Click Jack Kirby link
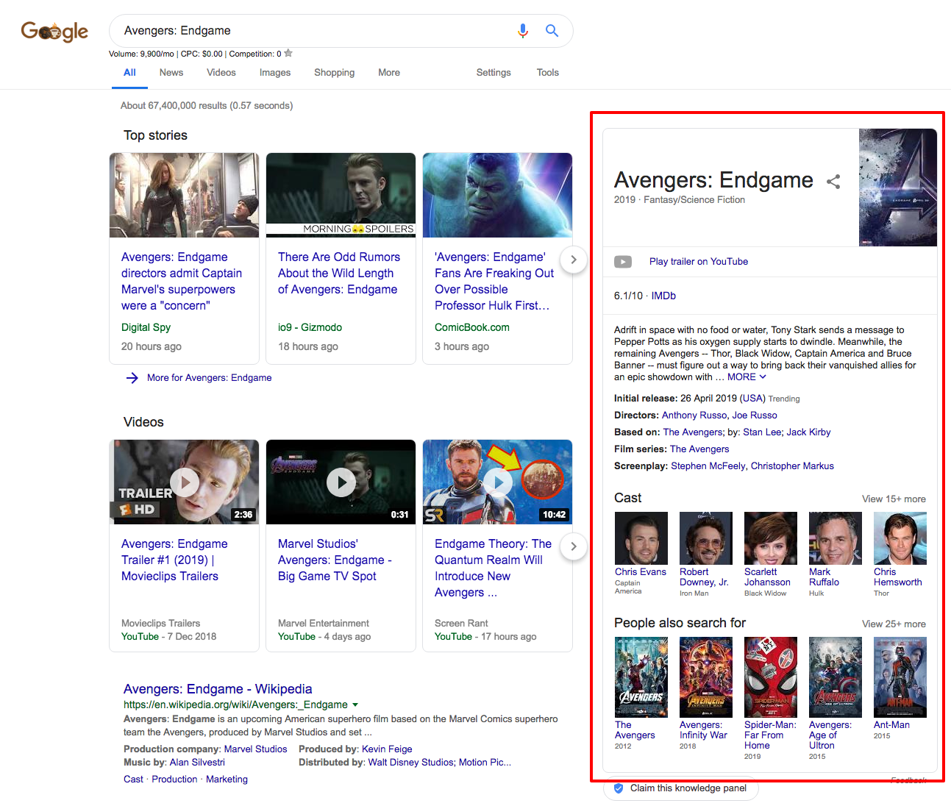This screenshot has height=806, width=951. coord(808,432)
